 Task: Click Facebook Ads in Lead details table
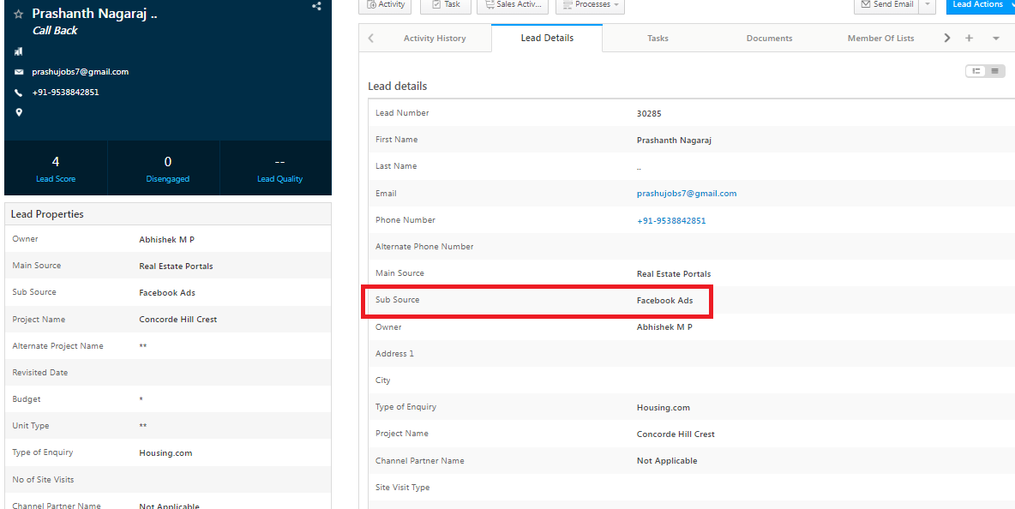click(664, 301)
